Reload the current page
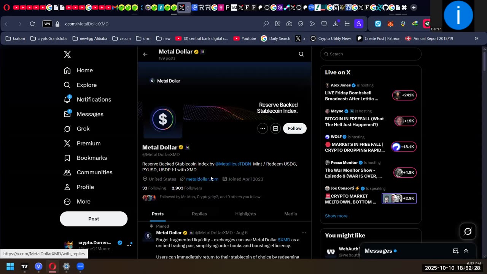Image resolution: width=487 pixels, height=274 pixels. pos(32,24)
